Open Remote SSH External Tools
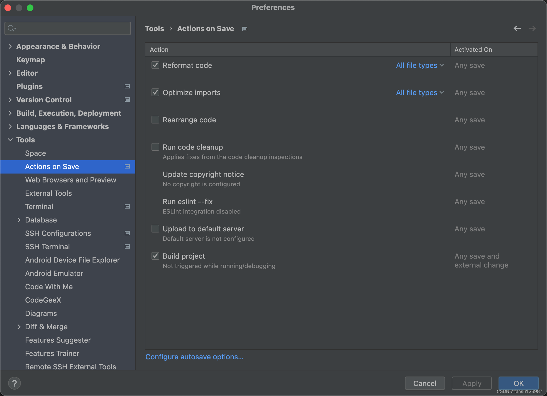547x396 pixels. 70,367
